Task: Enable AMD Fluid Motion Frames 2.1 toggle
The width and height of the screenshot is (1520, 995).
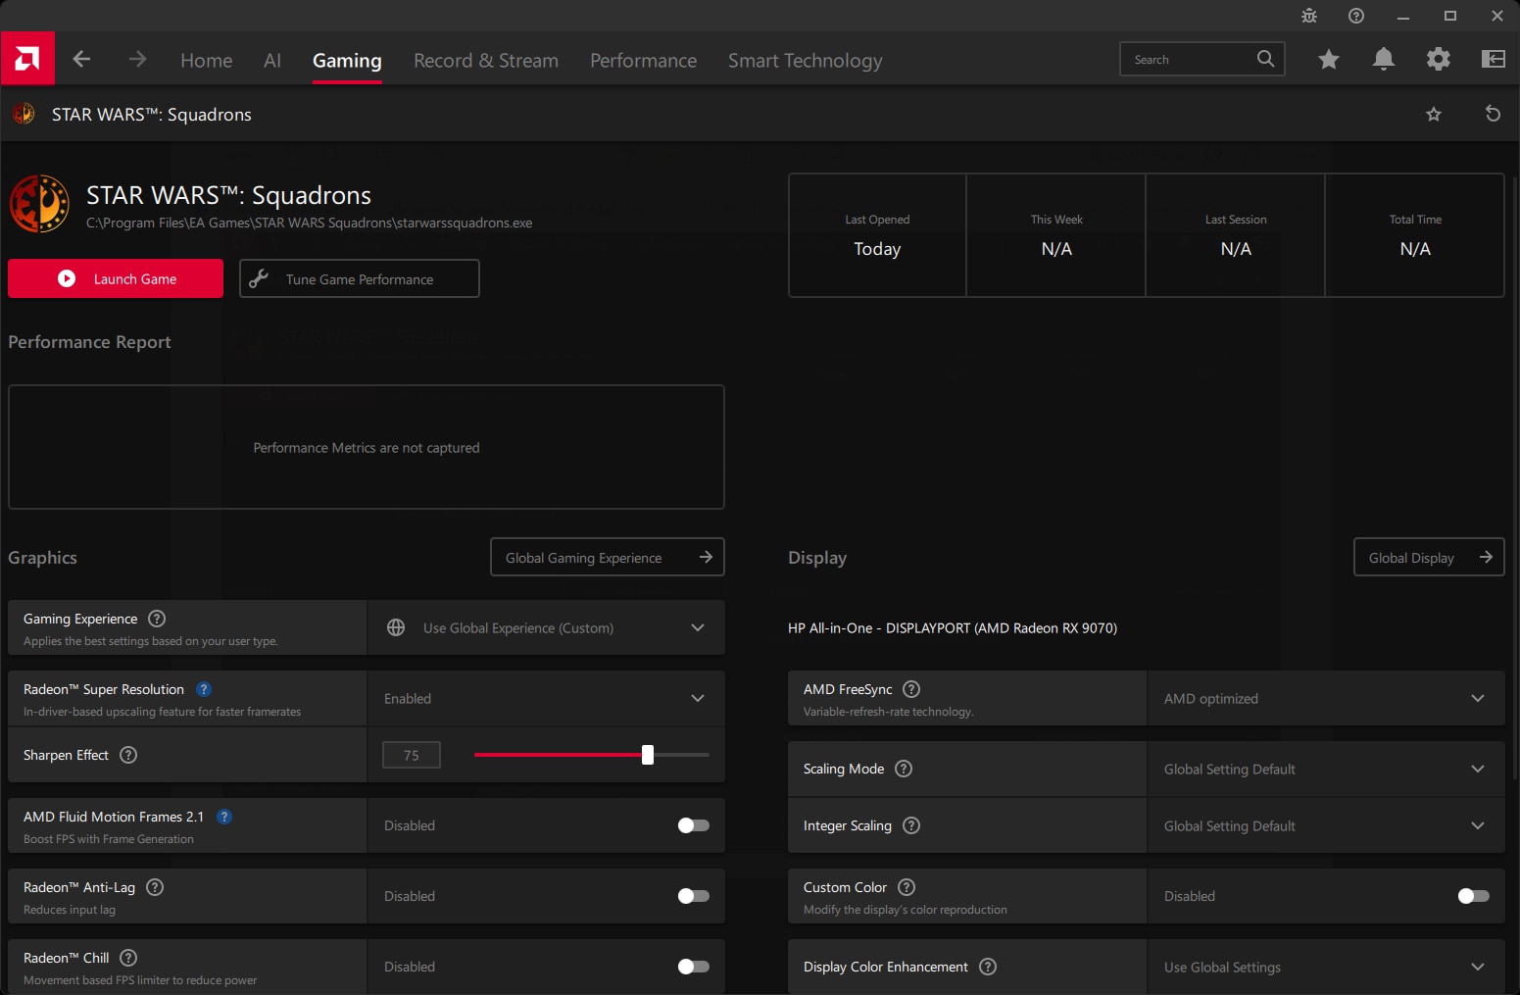Action: [x=693, y=825]
